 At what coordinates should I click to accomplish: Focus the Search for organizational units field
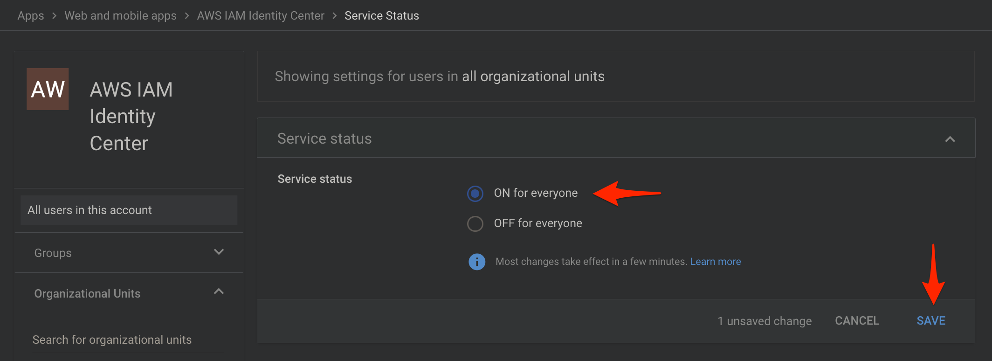[129, 340]
